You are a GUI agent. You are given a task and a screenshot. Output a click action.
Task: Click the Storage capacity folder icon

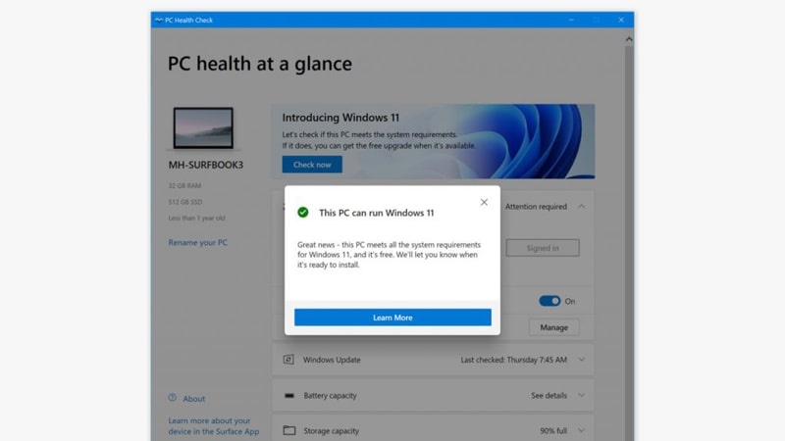click(x=289, y=430)
